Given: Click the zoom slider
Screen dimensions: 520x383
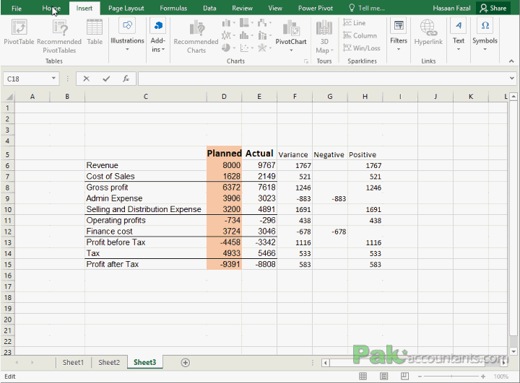Looking at the screenshot, I should pos(451,377).
